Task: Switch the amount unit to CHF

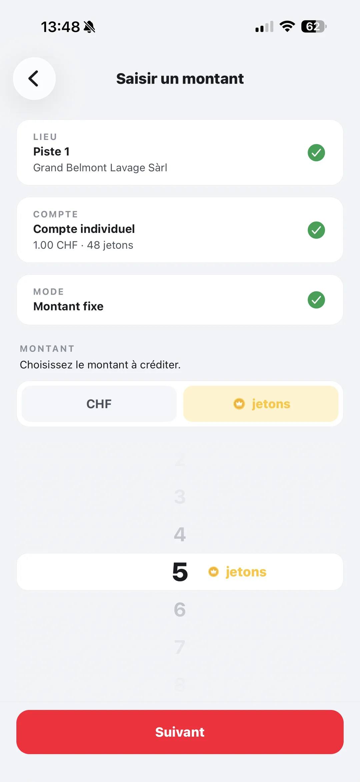Action: [99, 404]
